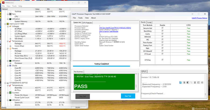Toggle IMC test enable checkbox
The width and height of the screenshot is (210, 110).
tap(162, 40)
